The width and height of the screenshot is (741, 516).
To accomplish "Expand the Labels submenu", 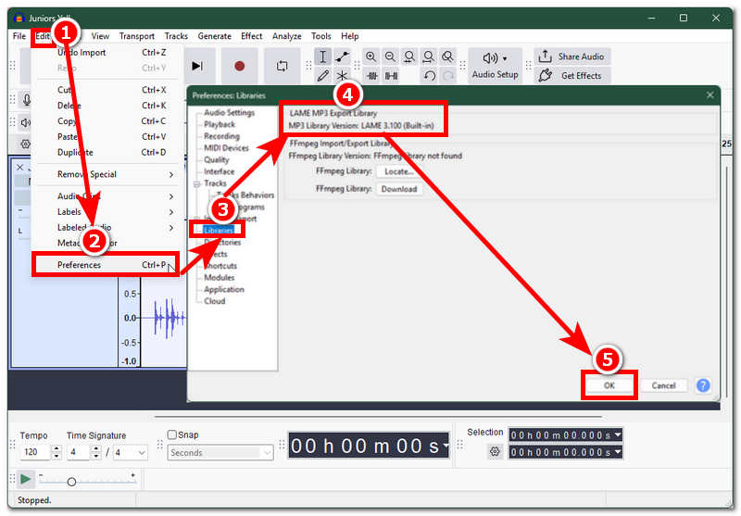I will pyautogui.click(x=106, y=212).
